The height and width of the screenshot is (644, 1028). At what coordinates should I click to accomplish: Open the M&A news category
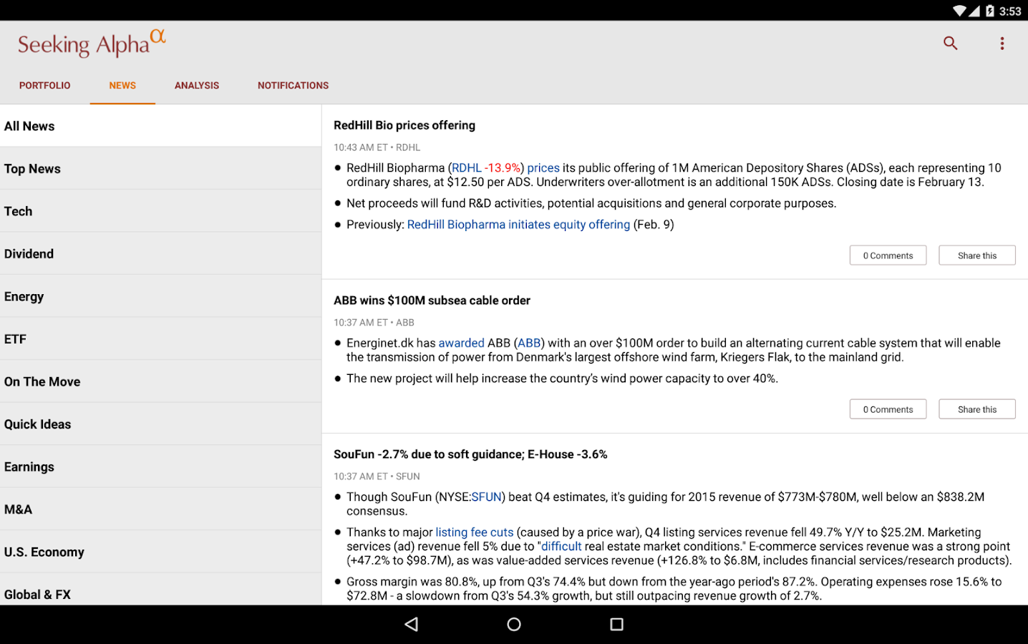(x=160, y=509)
